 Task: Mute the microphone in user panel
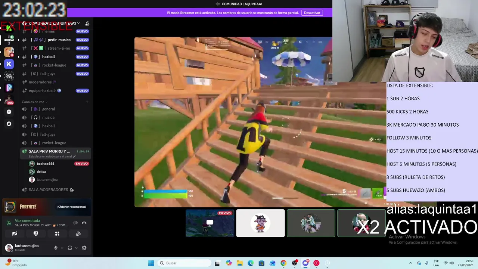pos(56,248)
